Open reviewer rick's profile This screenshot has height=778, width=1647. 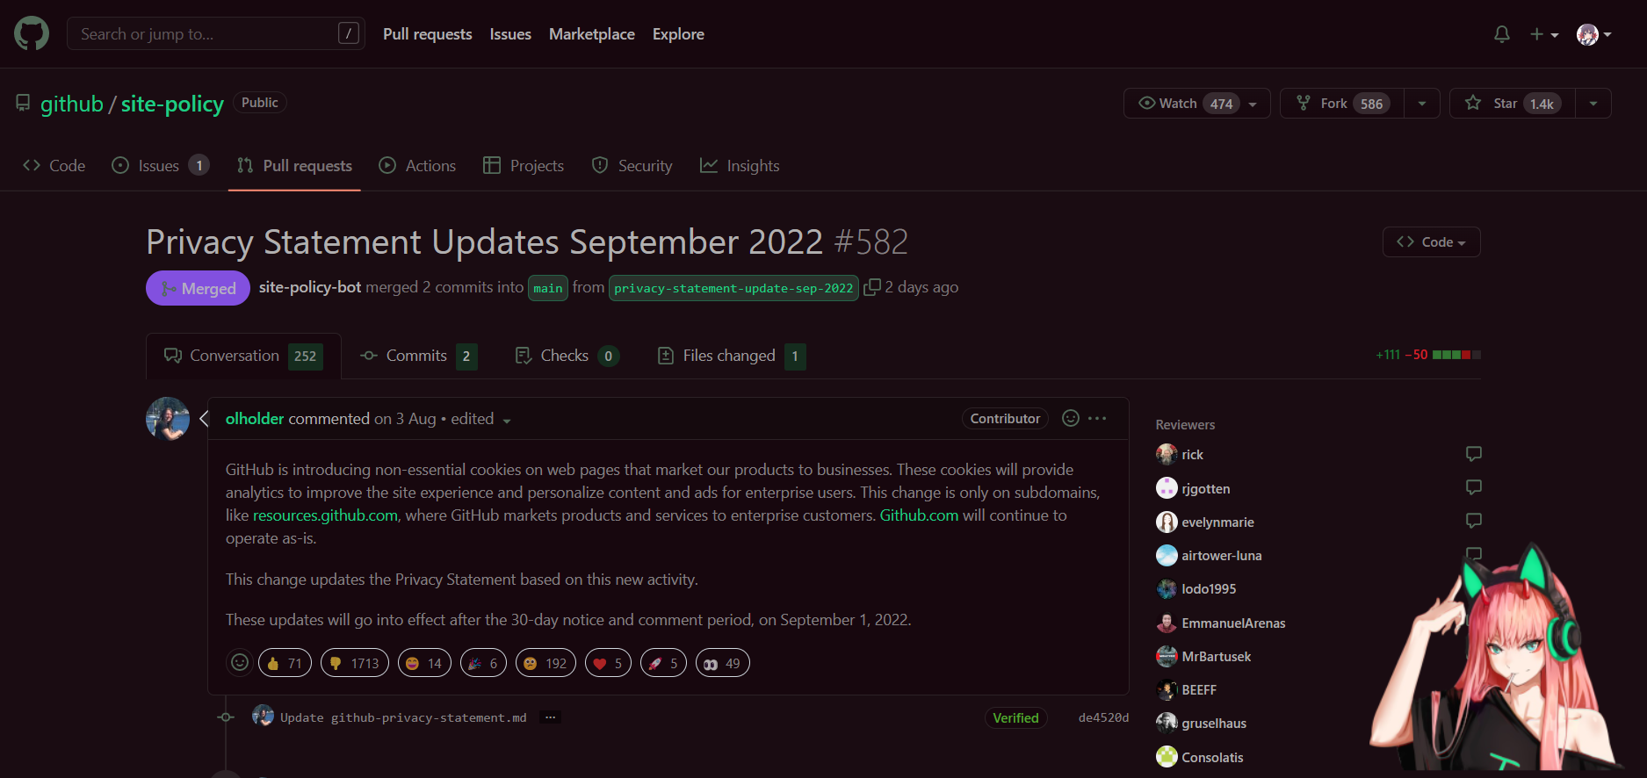1192,454
